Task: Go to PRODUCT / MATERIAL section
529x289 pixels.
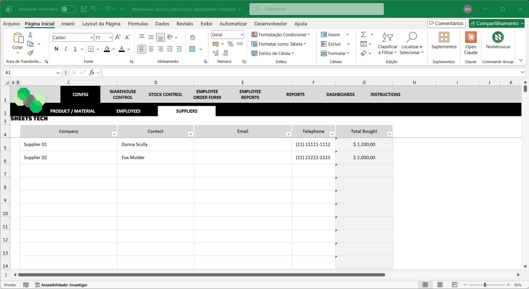Action: pos(72,111)
